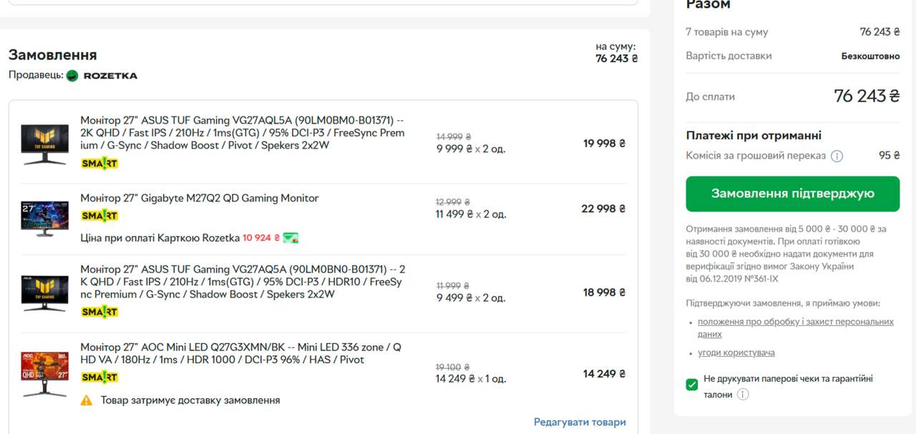Open info icon near paper receipts option

[x=743, y=395]
